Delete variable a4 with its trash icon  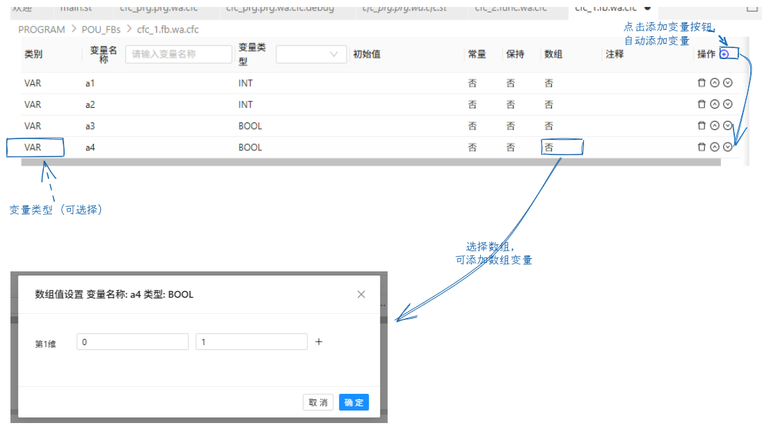701,147
